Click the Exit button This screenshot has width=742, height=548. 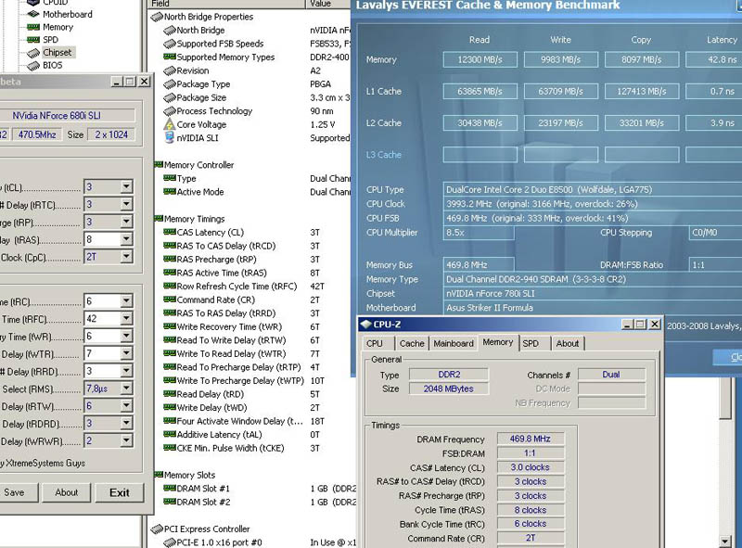click(x=120, y=492)
